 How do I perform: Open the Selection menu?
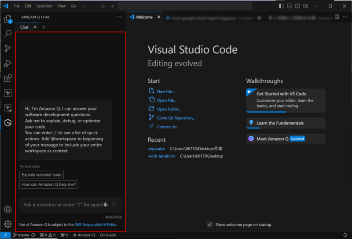click(x=44, y=6)
